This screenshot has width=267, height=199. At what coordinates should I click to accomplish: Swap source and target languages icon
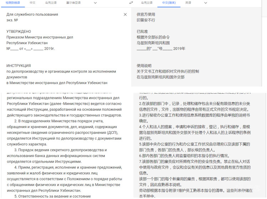(131, 3)
